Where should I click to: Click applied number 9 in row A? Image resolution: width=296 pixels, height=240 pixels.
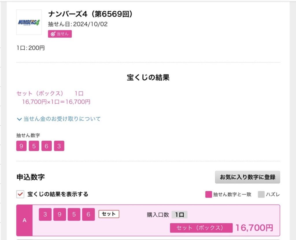pyautogui.click(x=60, y=214)
